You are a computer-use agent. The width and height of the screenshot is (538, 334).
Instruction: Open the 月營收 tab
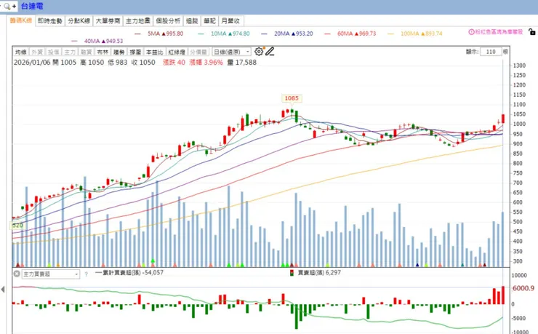point(230,21)
